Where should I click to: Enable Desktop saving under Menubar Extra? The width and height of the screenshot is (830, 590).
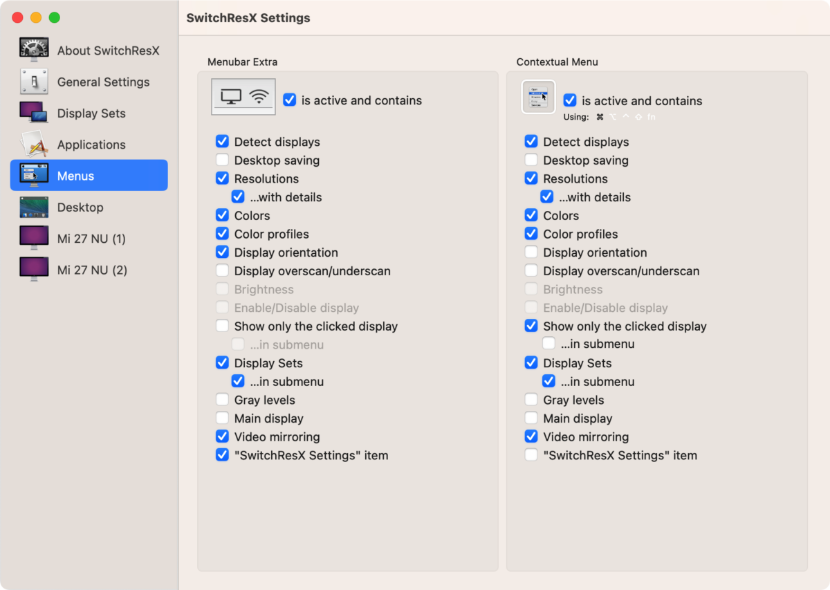click(222, 160)
